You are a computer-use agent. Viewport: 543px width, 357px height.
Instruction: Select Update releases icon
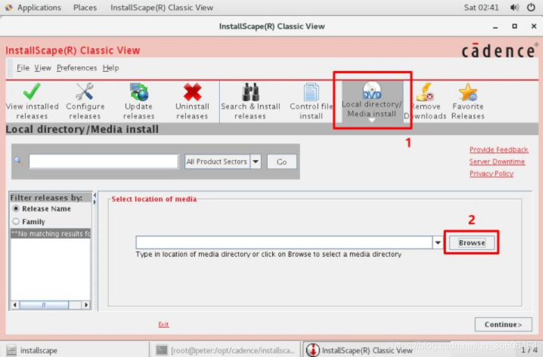click(139, 93)
